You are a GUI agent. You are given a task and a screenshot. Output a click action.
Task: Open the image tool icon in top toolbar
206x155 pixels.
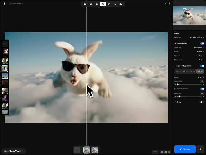click(91, 4)
